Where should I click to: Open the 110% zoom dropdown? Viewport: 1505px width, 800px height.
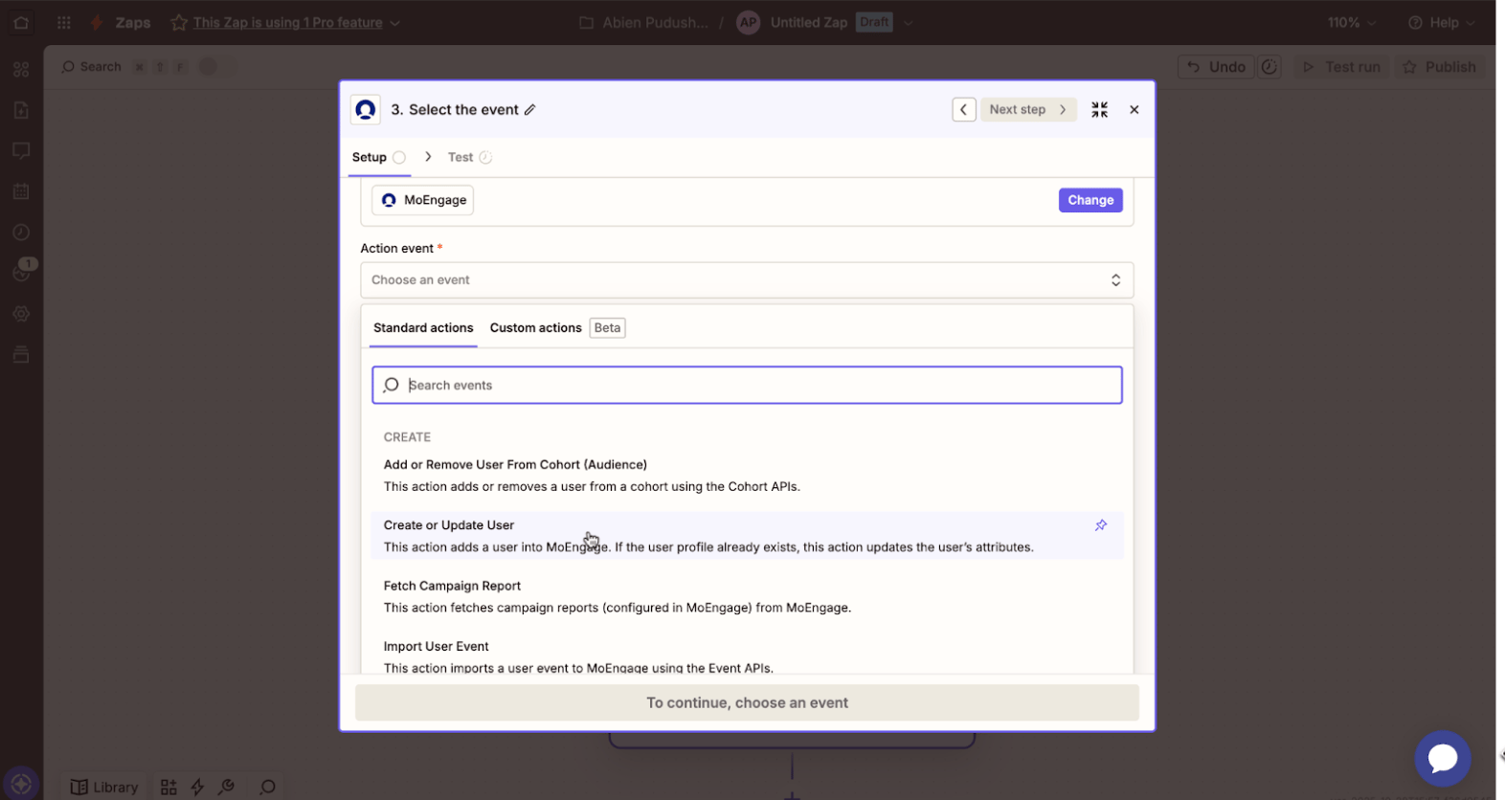coord(1352,22)
